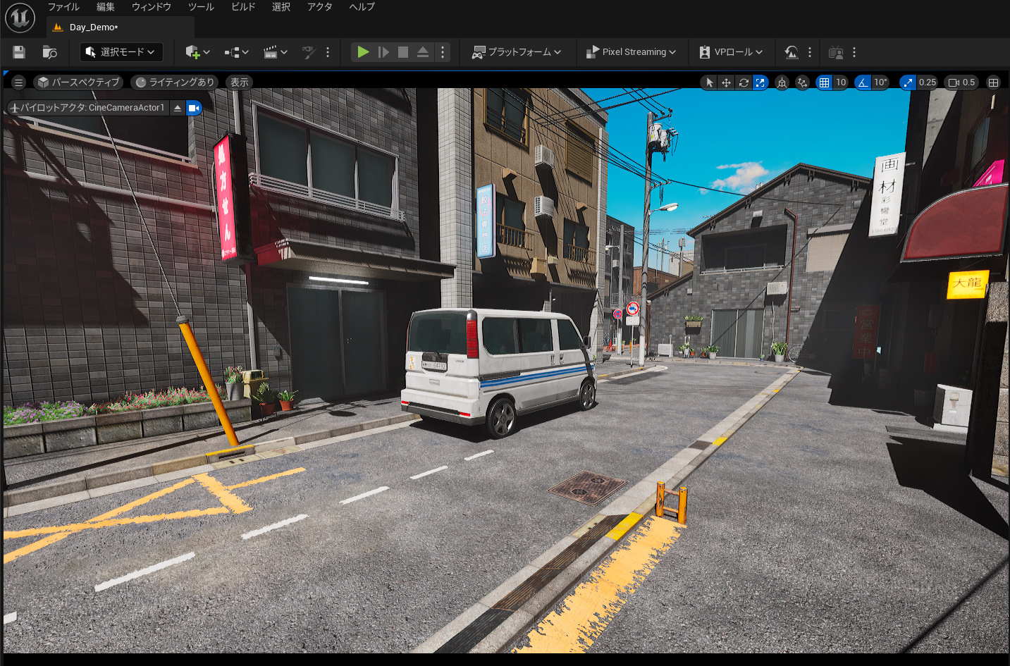The width and height of the screenshot is (1010, 666).
Task: Click the ライティングあり view mode button
Action: [x=174, y=82]
